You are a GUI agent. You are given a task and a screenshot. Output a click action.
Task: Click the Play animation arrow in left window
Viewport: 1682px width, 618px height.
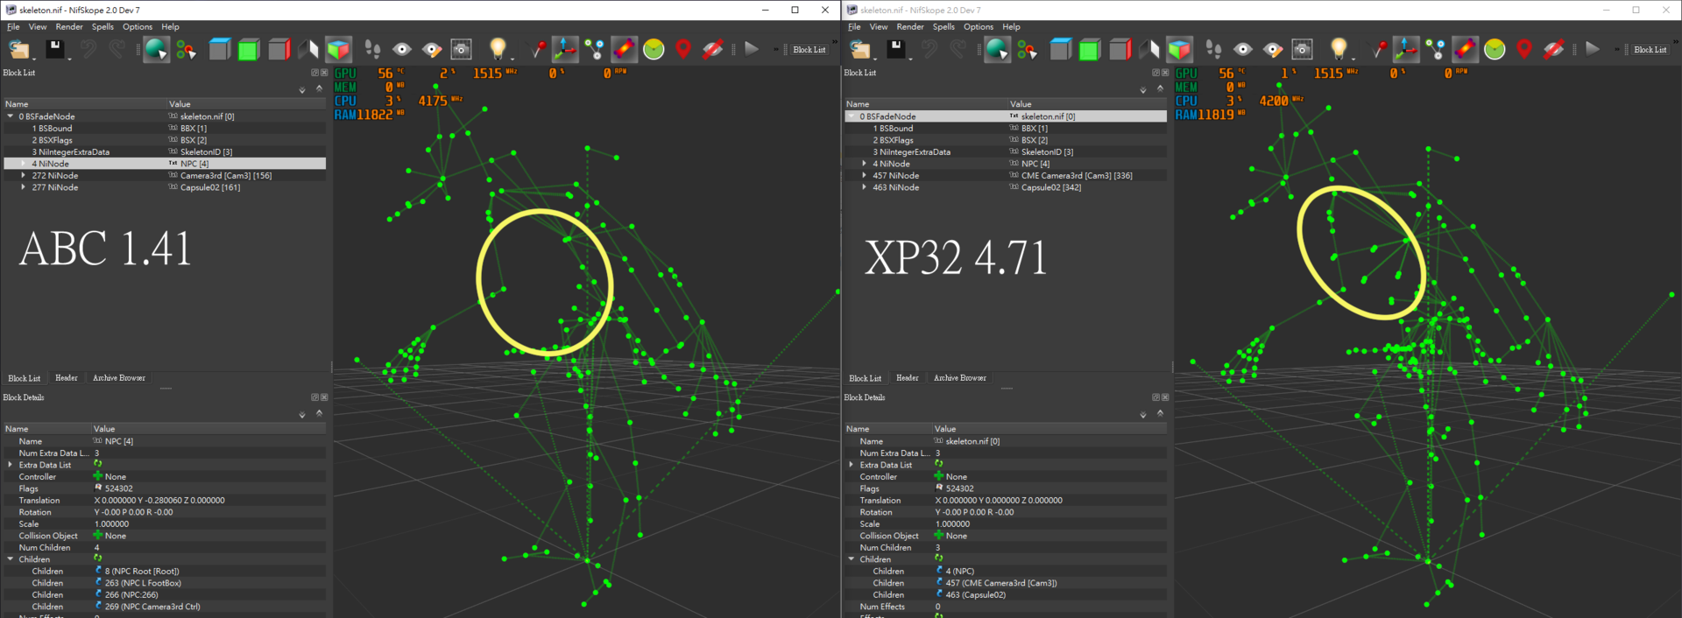tap(752, 49)
